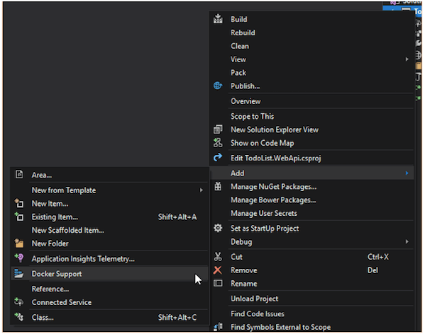Click the New Solution Explorer View icon

[x=218, y=129]
